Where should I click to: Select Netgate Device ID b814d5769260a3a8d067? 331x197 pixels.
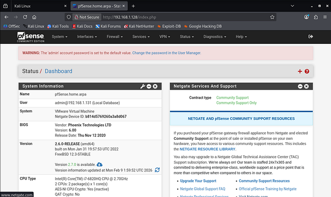pyautogui.click(x=106, y=116)
